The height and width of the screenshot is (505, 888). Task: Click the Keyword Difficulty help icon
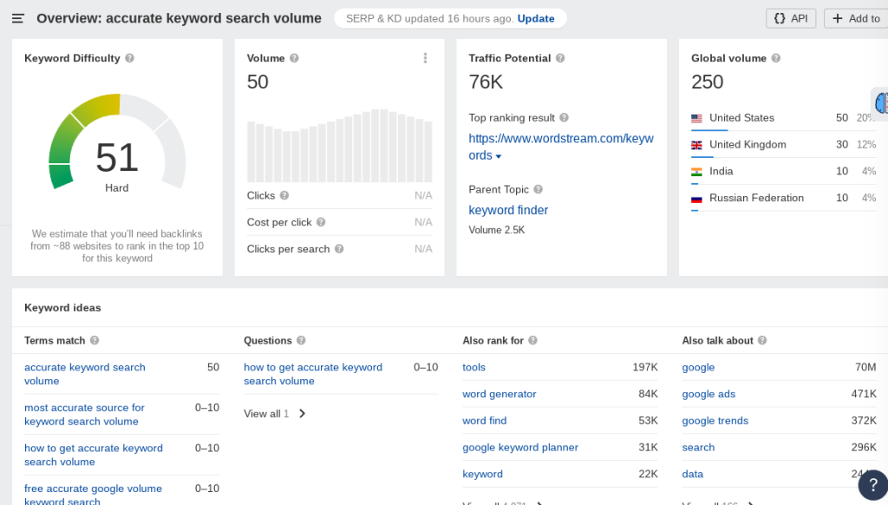coord(130,58)
